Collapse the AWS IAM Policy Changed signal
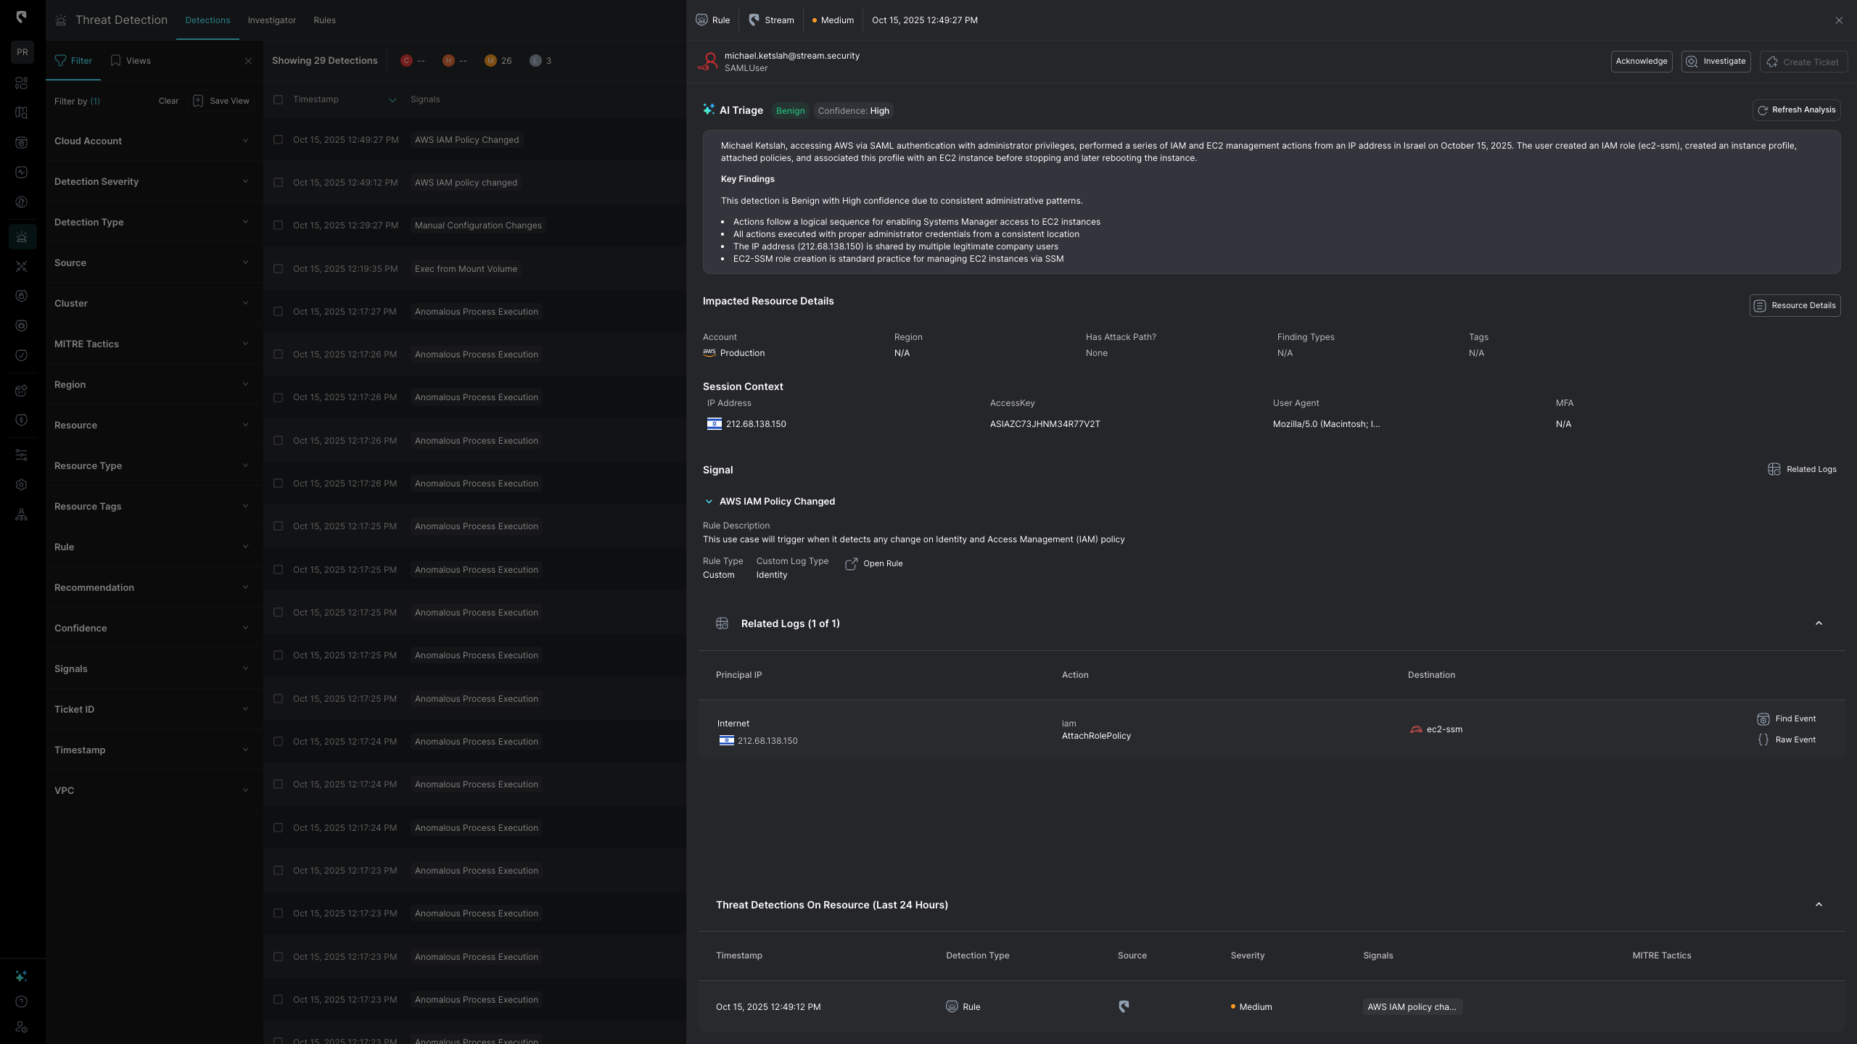The image size is (1857, 1044). 709,502
